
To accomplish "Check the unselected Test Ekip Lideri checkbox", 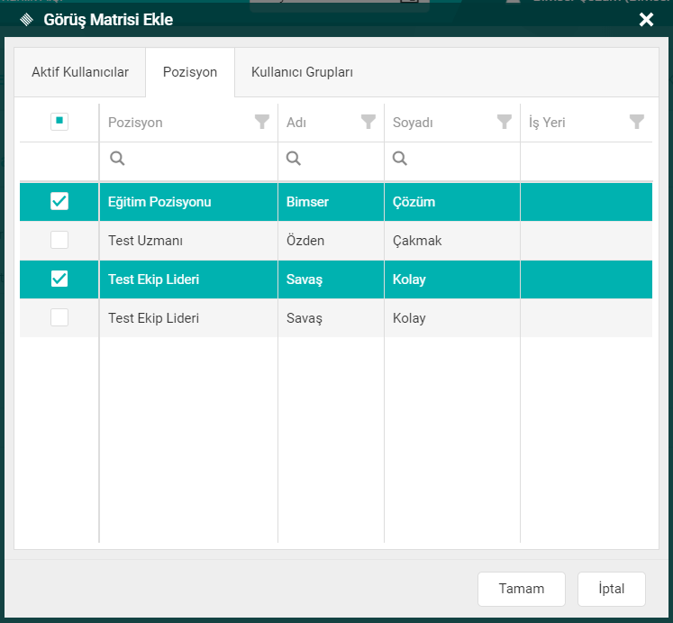I will click(59, 318).
